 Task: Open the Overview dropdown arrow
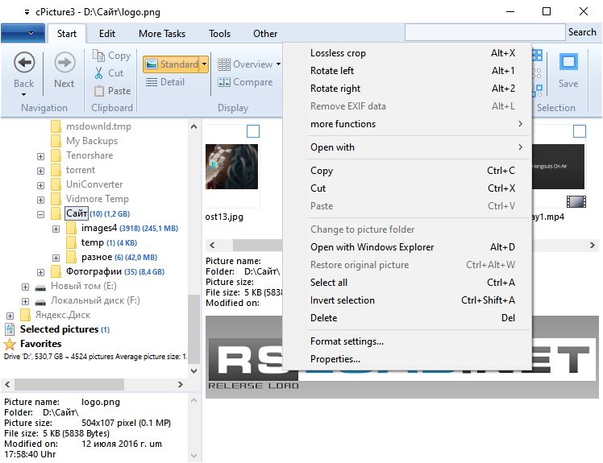coord(278,64)
